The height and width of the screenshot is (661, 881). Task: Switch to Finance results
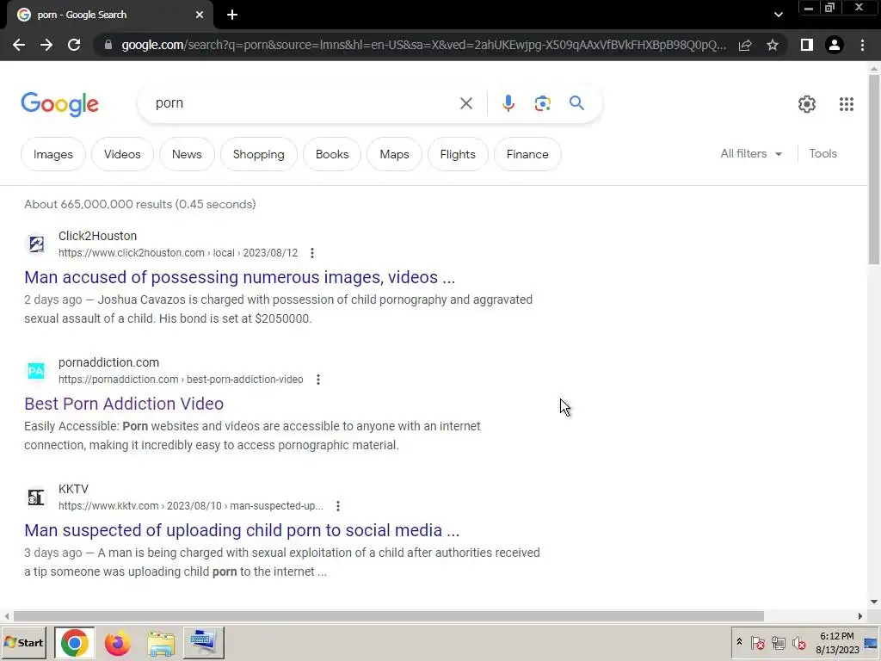527,154
